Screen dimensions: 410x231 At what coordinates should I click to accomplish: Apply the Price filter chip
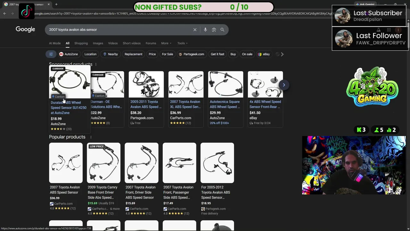[152, 54]
